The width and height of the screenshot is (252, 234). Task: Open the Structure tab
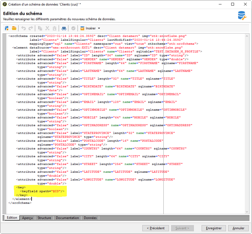[x=44, y=218]
